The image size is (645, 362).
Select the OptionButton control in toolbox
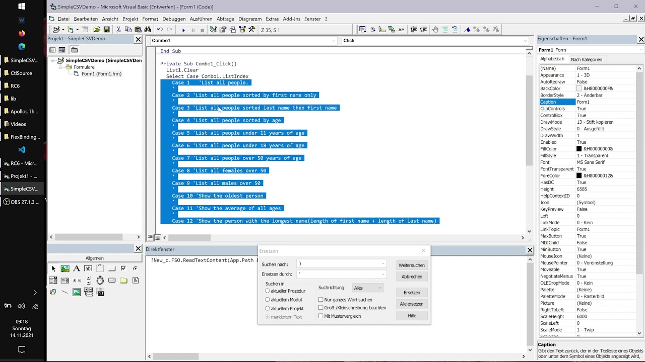coord(136,268)
